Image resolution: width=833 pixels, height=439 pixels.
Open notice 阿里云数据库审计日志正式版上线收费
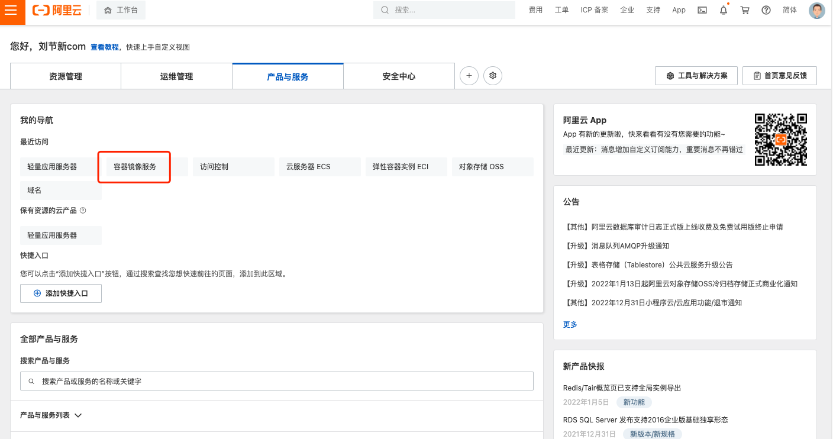[x=674, y=227]
